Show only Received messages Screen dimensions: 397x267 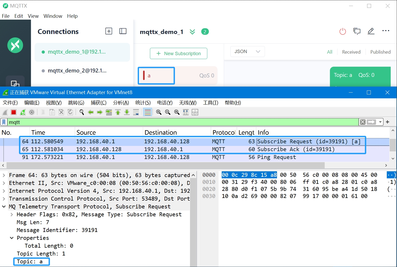(x=351, y=52)
